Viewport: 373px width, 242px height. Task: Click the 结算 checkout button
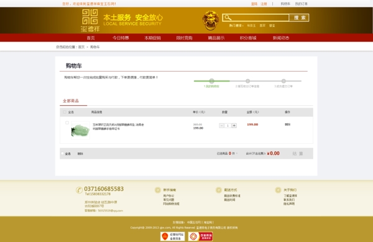(x=298, y=154)
